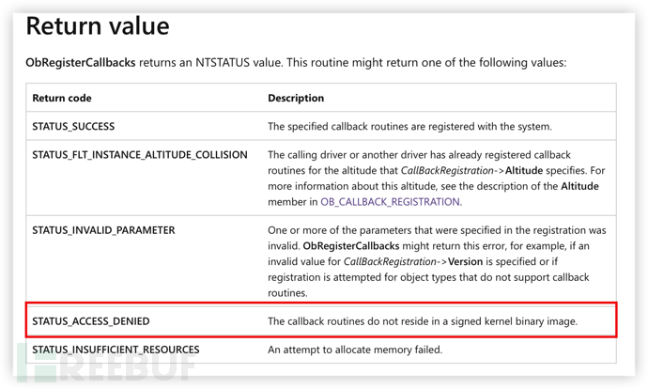The width and height of the screenshot is (648, 389).
Task: Click the "Return value" heading
Action: pos(98,26)
